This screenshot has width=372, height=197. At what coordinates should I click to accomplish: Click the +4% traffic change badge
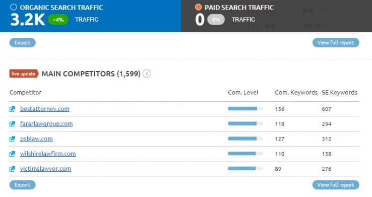pyautogui.click(x=58, y=20)
